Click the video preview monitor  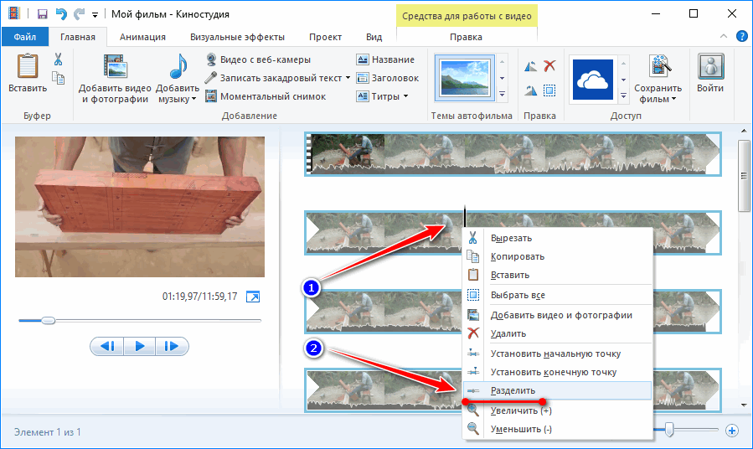[x=140, y=207]
